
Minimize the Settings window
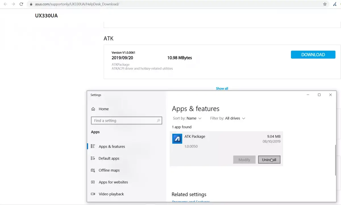pyautogui.click(x=308, y=95)
